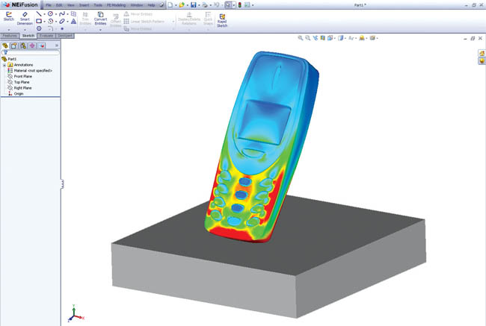Select the Polygon sketch tool
The image size is (486, 326).
point(39,28)
